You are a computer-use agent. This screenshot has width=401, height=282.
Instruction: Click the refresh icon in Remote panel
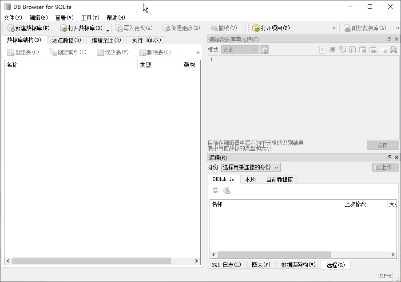[215, 190]
